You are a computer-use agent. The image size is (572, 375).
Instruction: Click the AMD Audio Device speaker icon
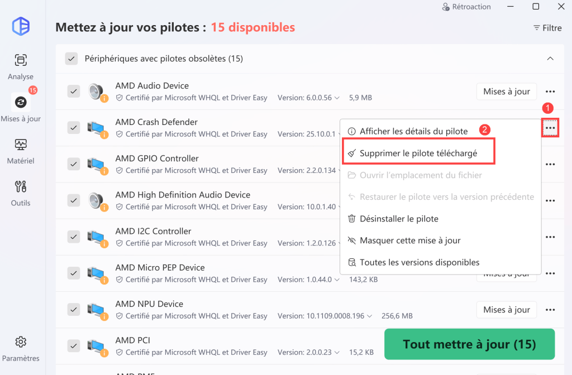point(97,92)
